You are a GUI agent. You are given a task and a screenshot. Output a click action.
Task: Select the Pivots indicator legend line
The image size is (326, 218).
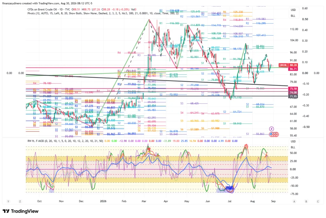coord(103,13)
